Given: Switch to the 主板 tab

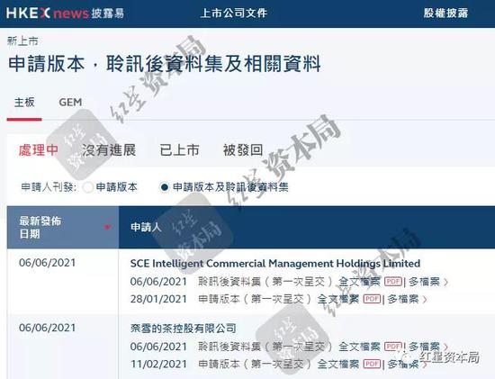Looking at the screenshot, I should (24, 103).
